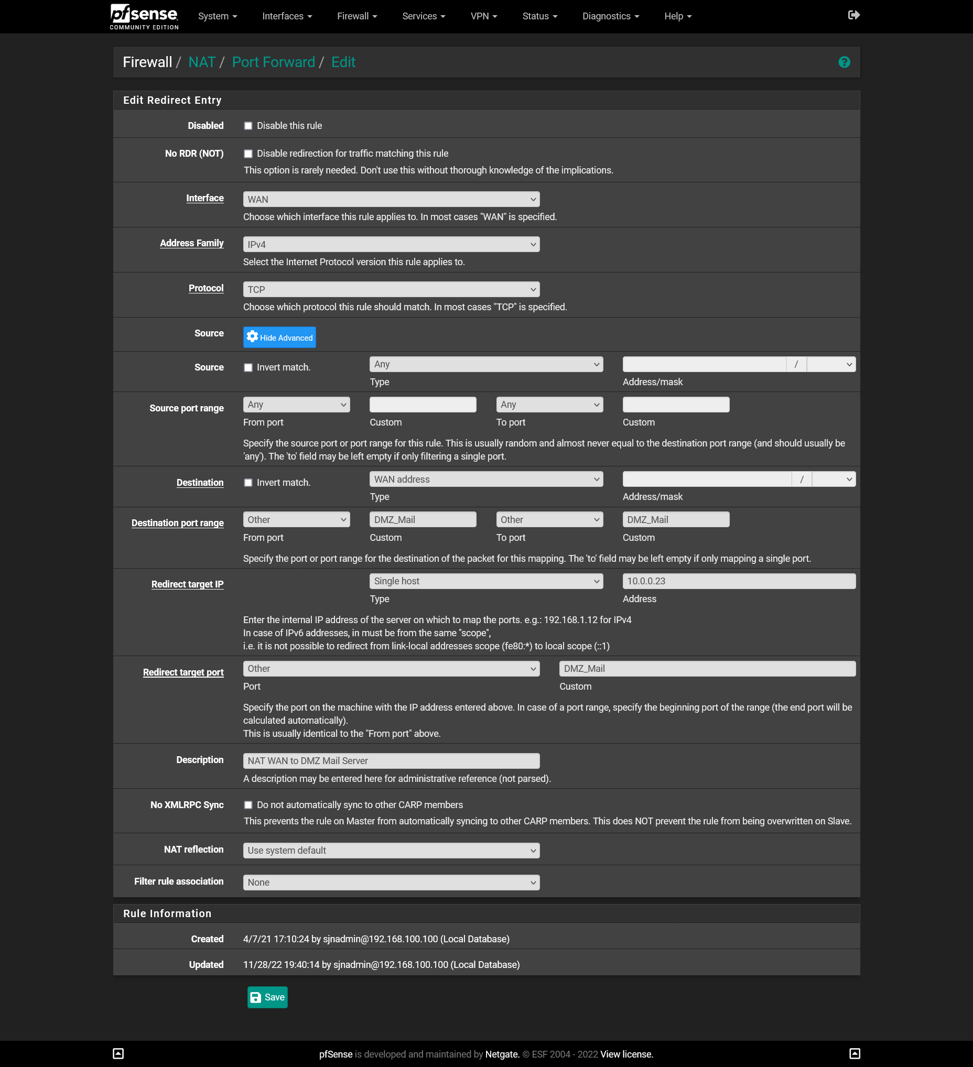Click the Description NAT WAN to DMZ field

[391, 761]
